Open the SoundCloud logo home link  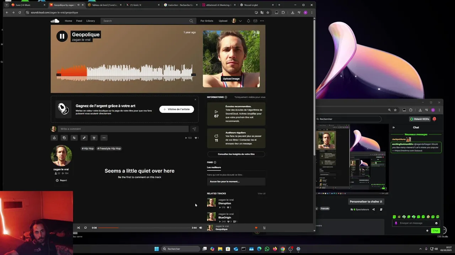click(55, 21)
